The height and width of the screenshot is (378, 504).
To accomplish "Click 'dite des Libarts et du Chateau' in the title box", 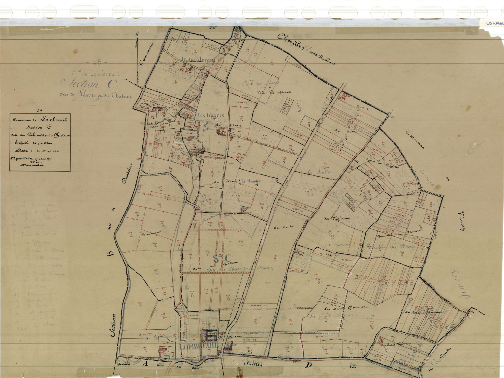I will [41, 136].
